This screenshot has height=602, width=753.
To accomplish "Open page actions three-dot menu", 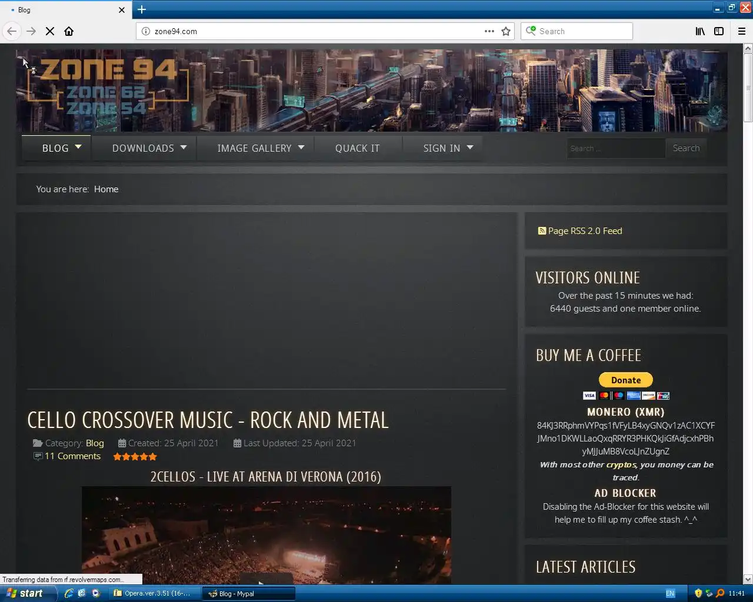I will pos(489,31).
